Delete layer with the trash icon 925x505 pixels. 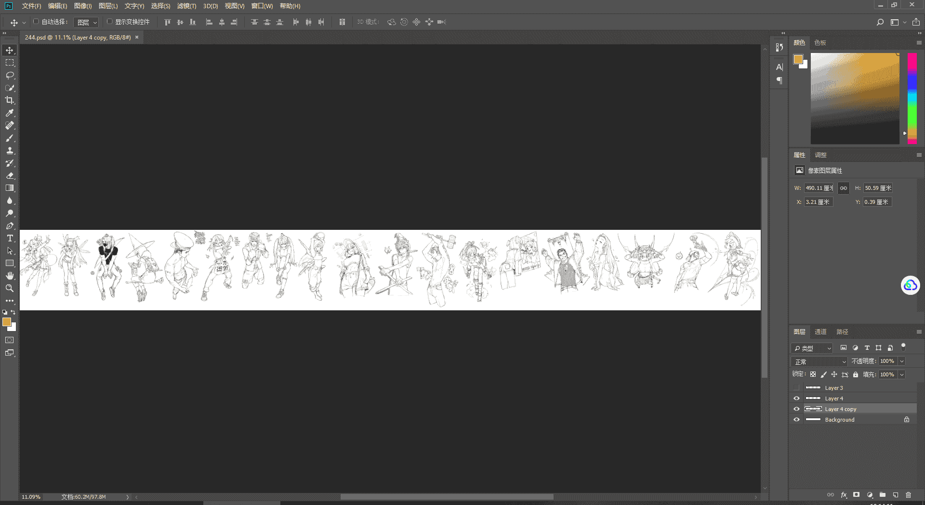(x=909, y=495)
